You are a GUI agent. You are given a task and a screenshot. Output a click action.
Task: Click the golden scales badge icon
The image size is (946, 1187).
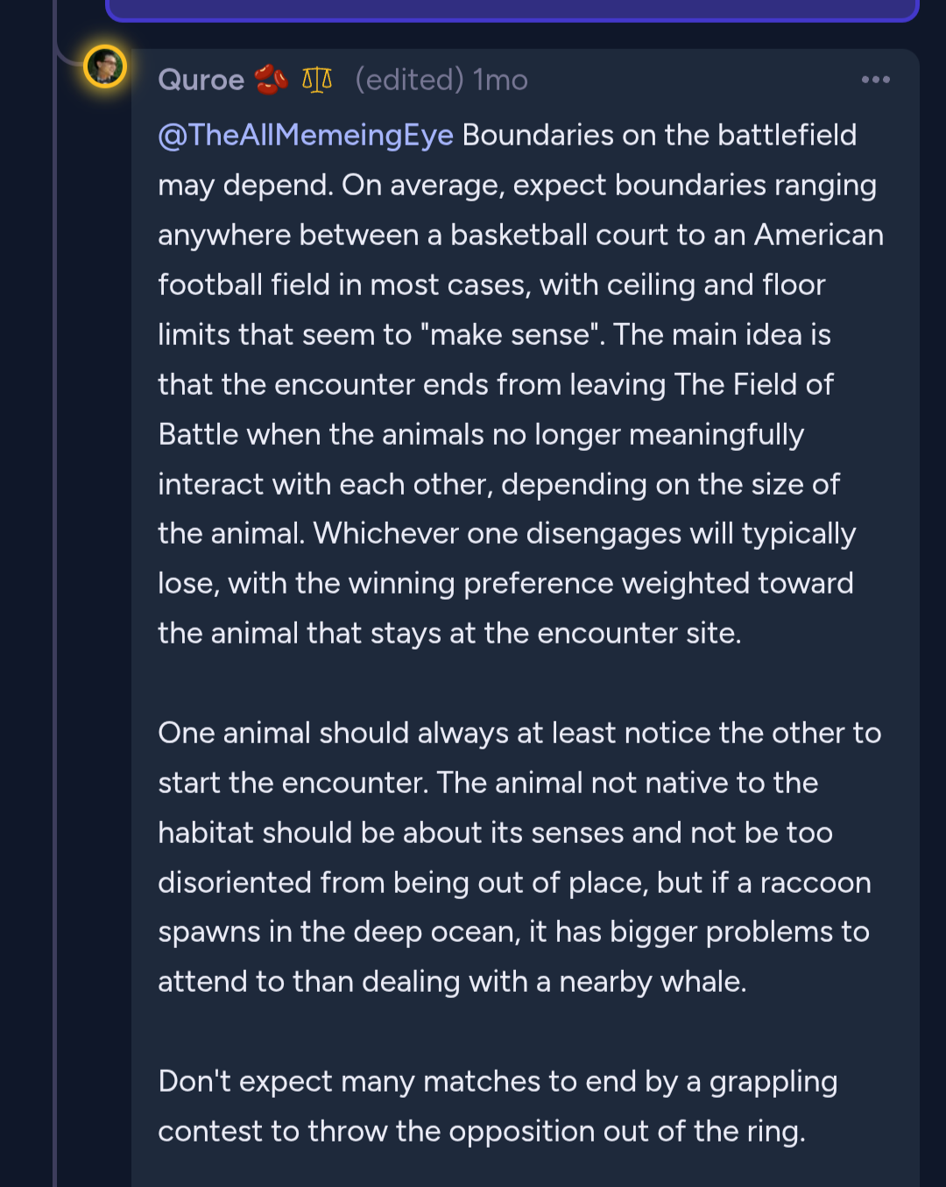pos(317,80)
